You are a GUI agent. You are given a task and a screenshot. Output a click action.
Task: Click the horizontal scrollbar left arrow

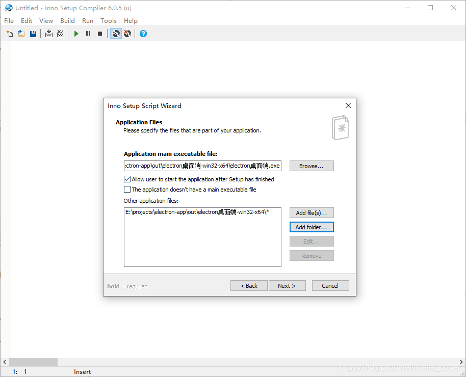(x=5, y=362)
